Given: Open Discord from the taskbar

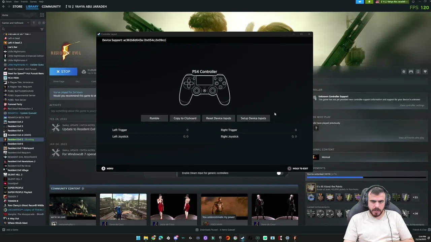Looking at the screenshot, I should pyautogui.click(x=176, y=238).
